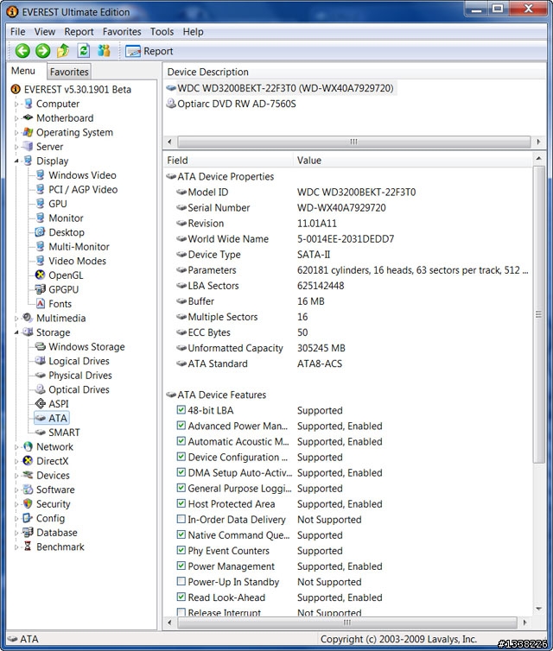Click the bottom horizontal scrollbar thumb
Image resolution: width=553 pixels, height=651 pixels.
point(347,623)
